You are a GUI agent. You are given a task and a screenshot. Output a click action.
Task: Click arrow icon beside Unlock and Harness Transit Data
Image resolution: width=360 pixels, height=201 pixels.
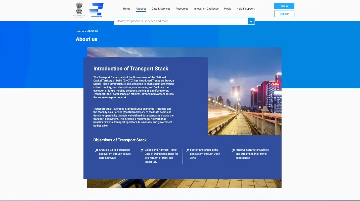(142, 150)
